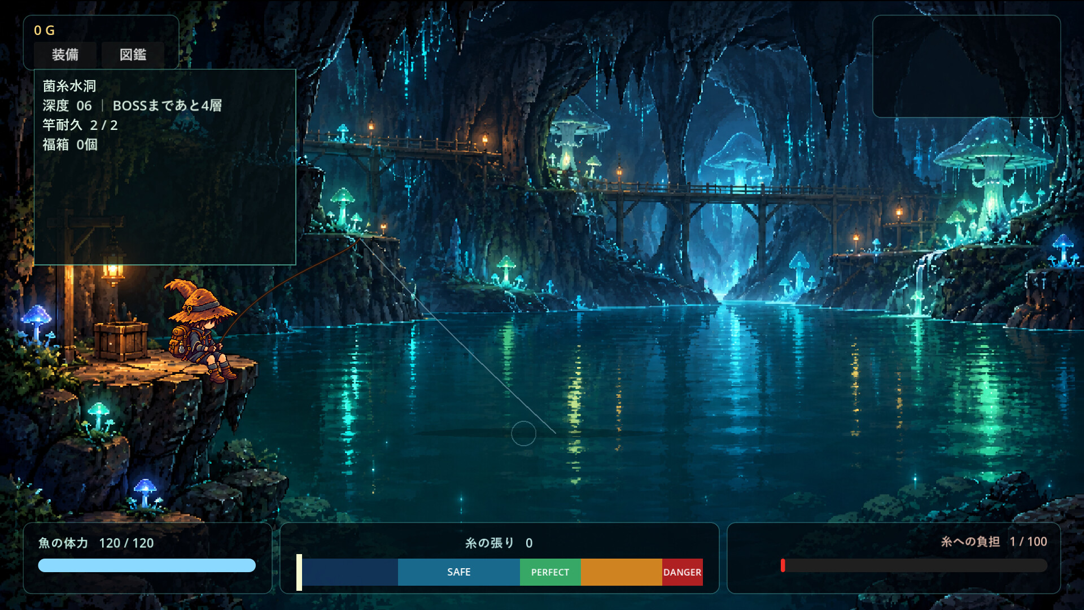Click the empty panel in top-right corner
The width and height of the screenshot is (1084, 610).
[967, 66]
